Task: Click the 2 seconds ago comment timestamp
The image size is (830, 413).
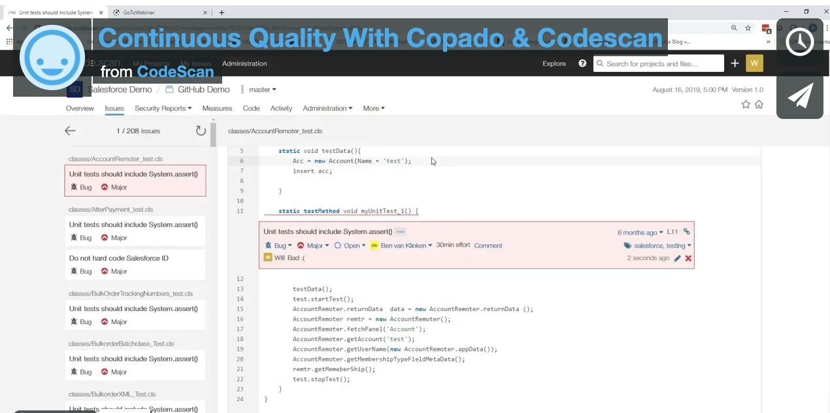Action: (648, 258)
